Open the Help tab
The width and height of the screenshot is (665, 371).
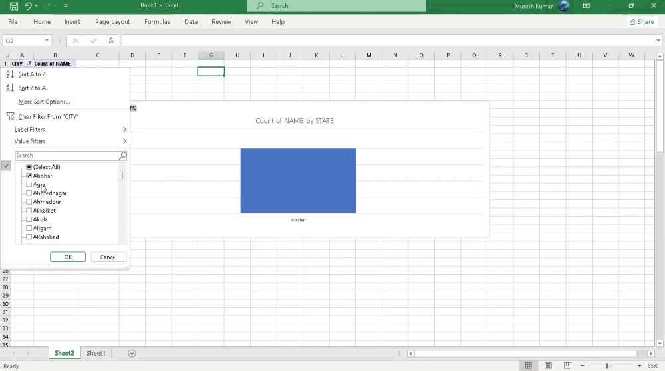278,22
